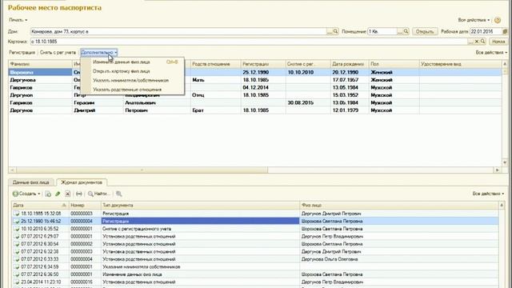Screen dimensions: 512x288
Task: Click the Фамилия column header
Action: [40, 64]
